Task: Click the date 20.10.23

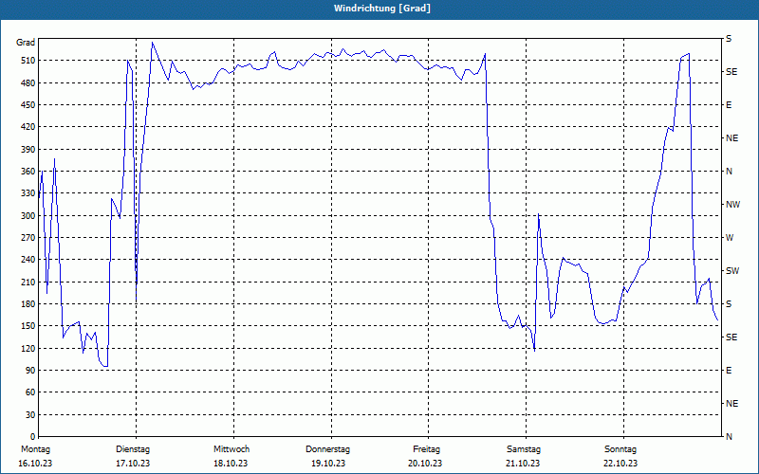Action: pos(425,464)
